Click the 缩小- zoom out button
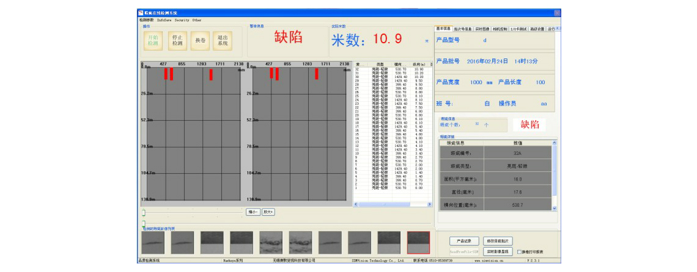The image size is (697, 272). (253, 212)
